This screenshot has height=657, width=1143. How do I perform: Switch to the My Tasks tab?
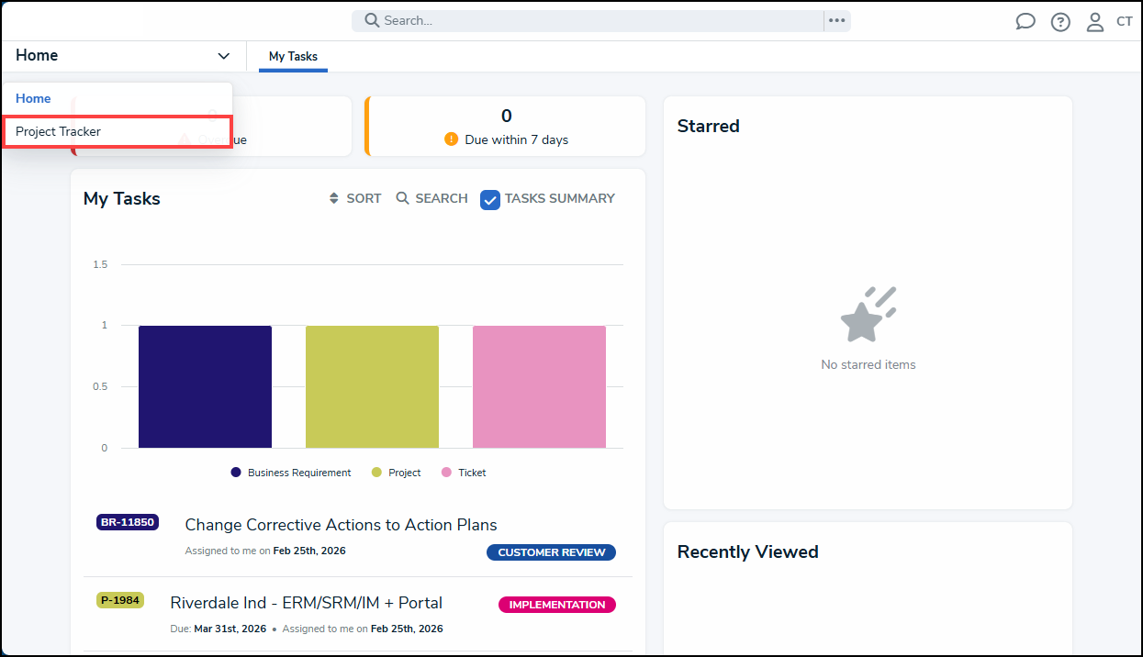[x=293, y=56]
